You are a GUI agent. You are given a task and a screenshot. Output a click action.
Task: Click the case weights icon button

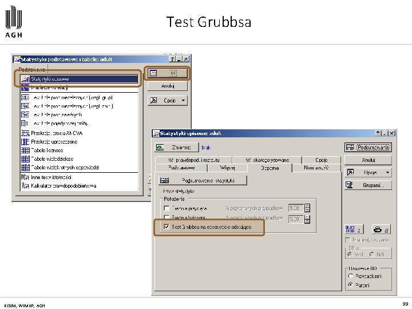pos(381,229)
